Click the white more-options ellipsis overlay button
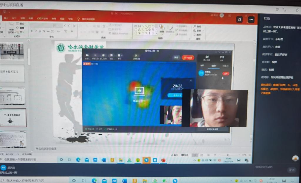 [x=251, y=19]
